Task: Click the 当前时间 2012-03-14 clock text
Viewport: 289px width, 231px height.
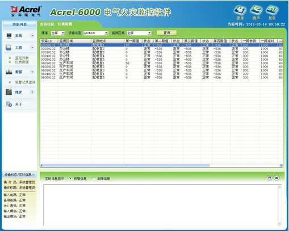Action: click(256, 24)
